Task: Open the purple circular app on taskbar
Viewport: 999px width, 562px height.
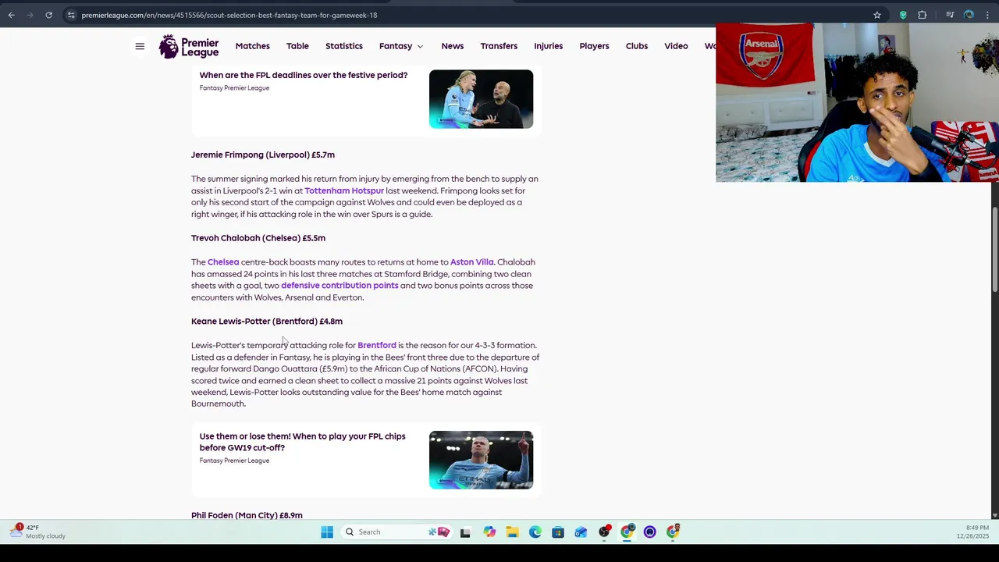Action: tap(650, 532)
